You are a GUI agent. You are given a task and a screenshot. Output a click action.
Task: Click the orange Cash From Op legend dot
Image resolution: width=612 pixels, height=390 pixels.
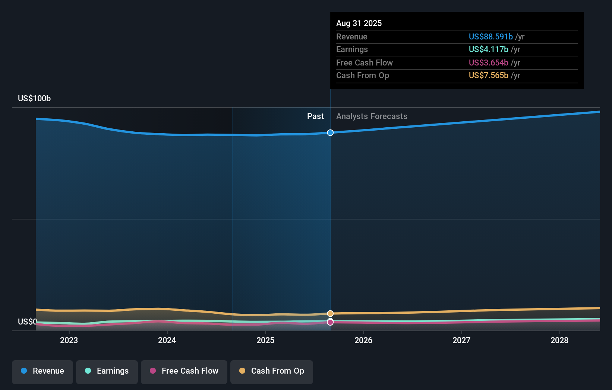(x=243, y=371)
